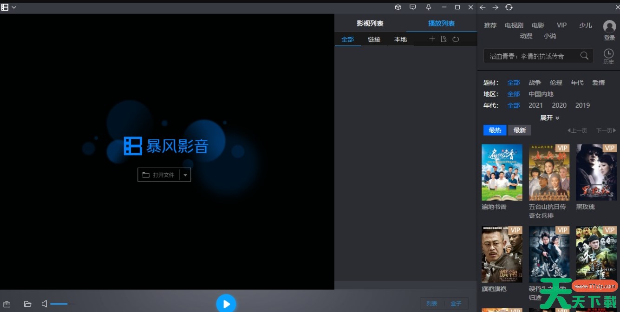Filter 年代 by 2019

(x=582, y=105)
